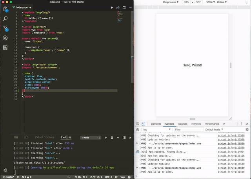Open the Explorer icon in VS Code sidebar
This screenshot has width=251, height=179.
click(x=5, y=9)
